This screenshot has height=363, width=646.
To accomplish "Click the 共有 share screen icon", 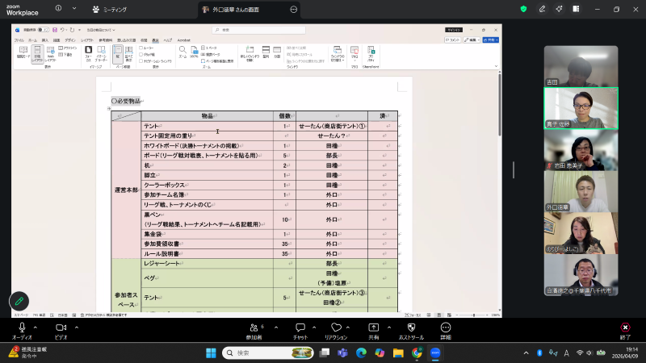I will 374,327.
